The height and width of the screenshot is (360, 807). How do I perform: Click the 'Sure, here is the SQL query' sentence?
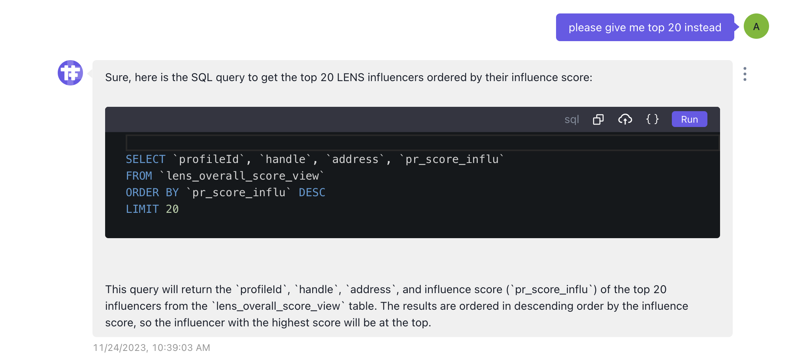[x=348, y=78]
